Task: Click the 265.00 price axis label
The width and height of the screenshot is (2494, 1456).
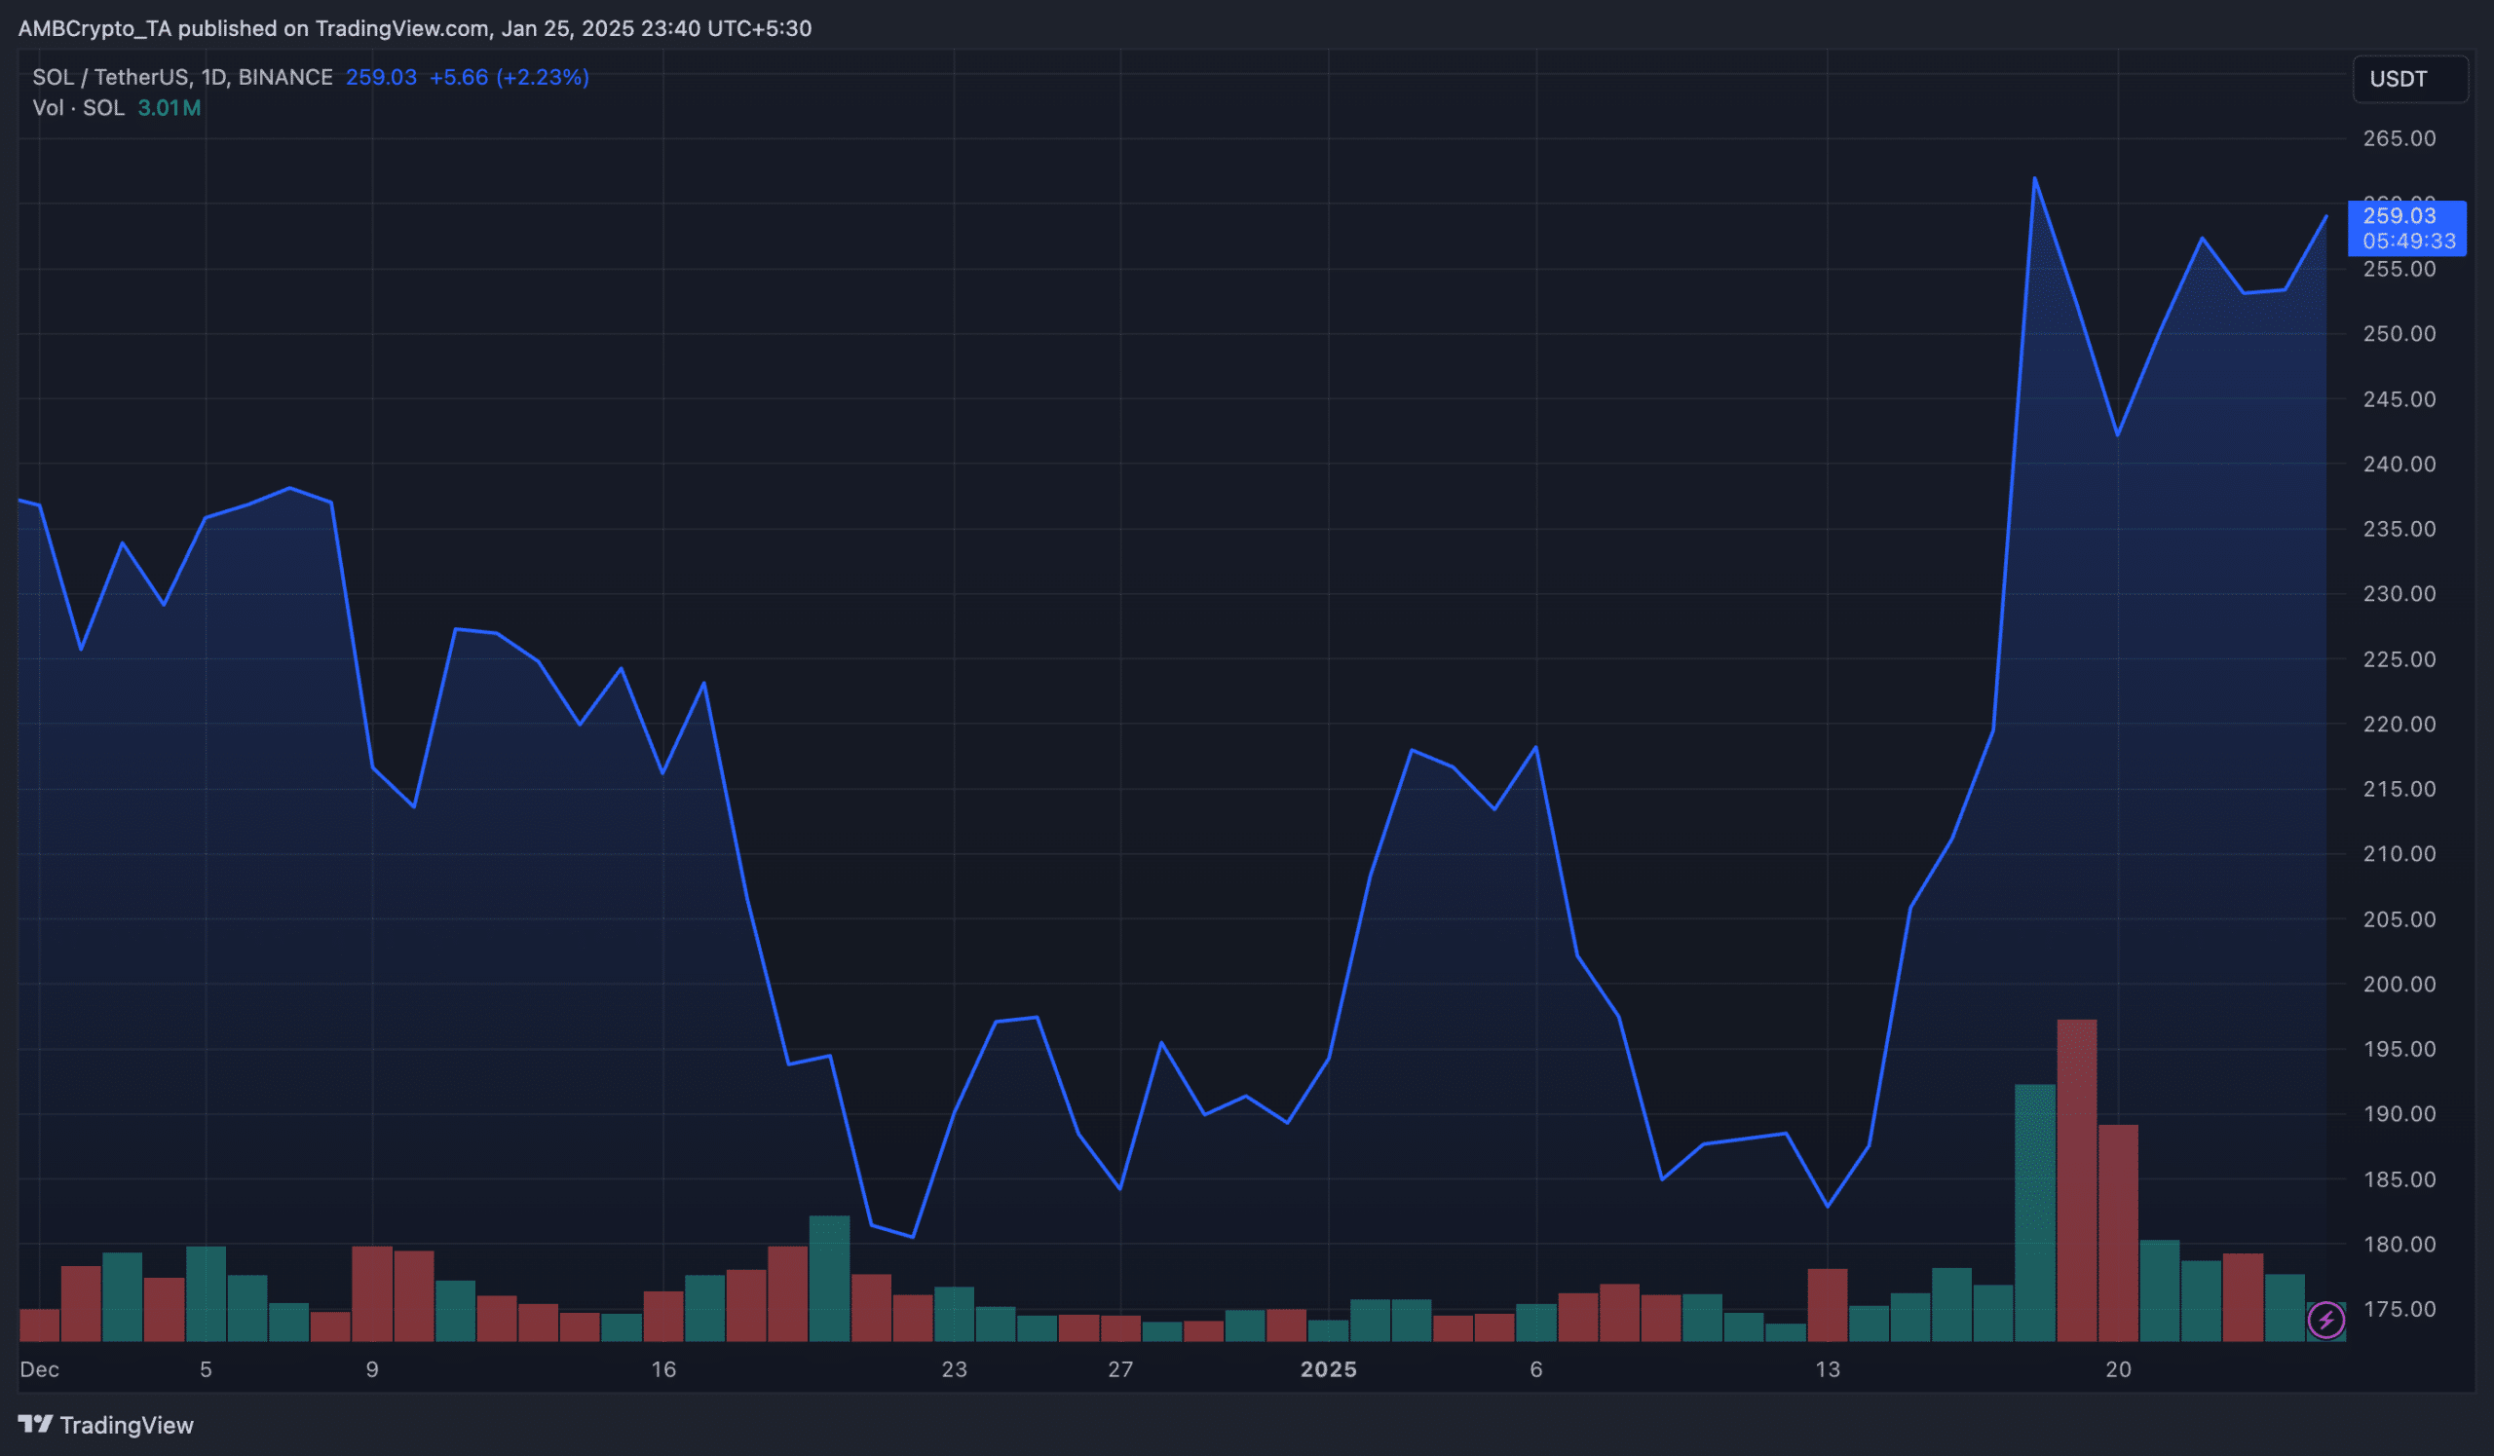Action: tap(2399, 138)
